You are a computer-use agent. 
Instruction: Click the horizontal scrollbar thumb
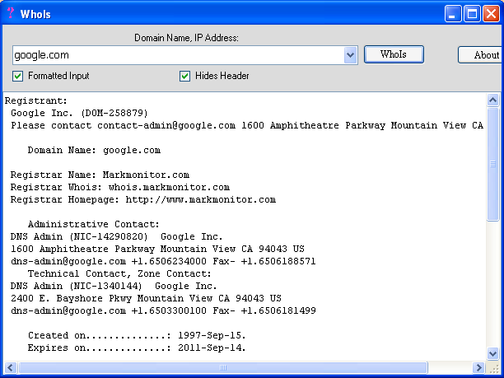(x=223, y=367)
